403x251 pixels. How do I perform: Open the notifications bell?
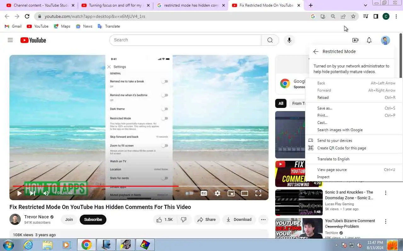point(369,40)
